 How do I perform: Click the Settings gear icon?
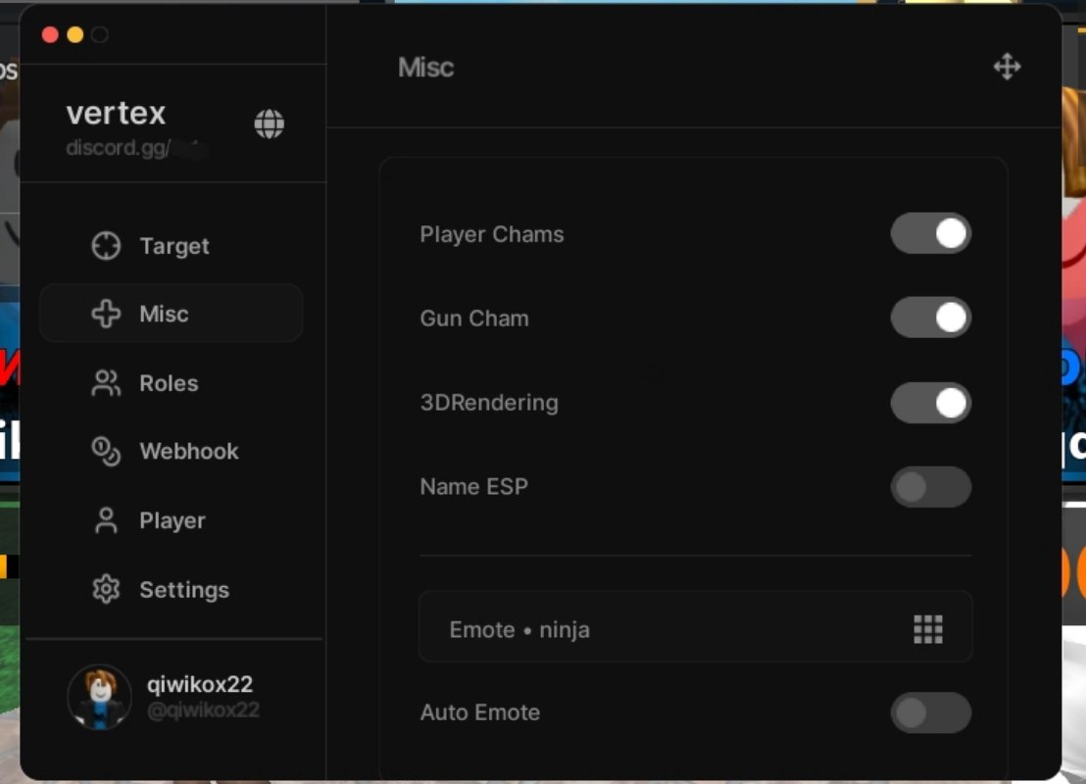(106, 589)
